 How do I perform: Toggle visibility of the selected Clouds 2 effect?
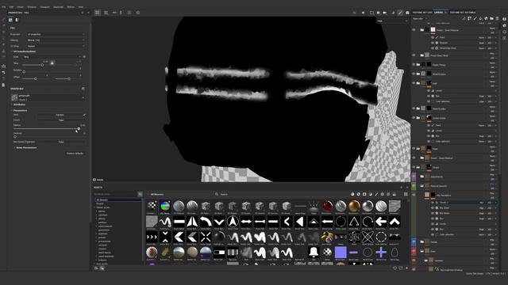[432, 203]
